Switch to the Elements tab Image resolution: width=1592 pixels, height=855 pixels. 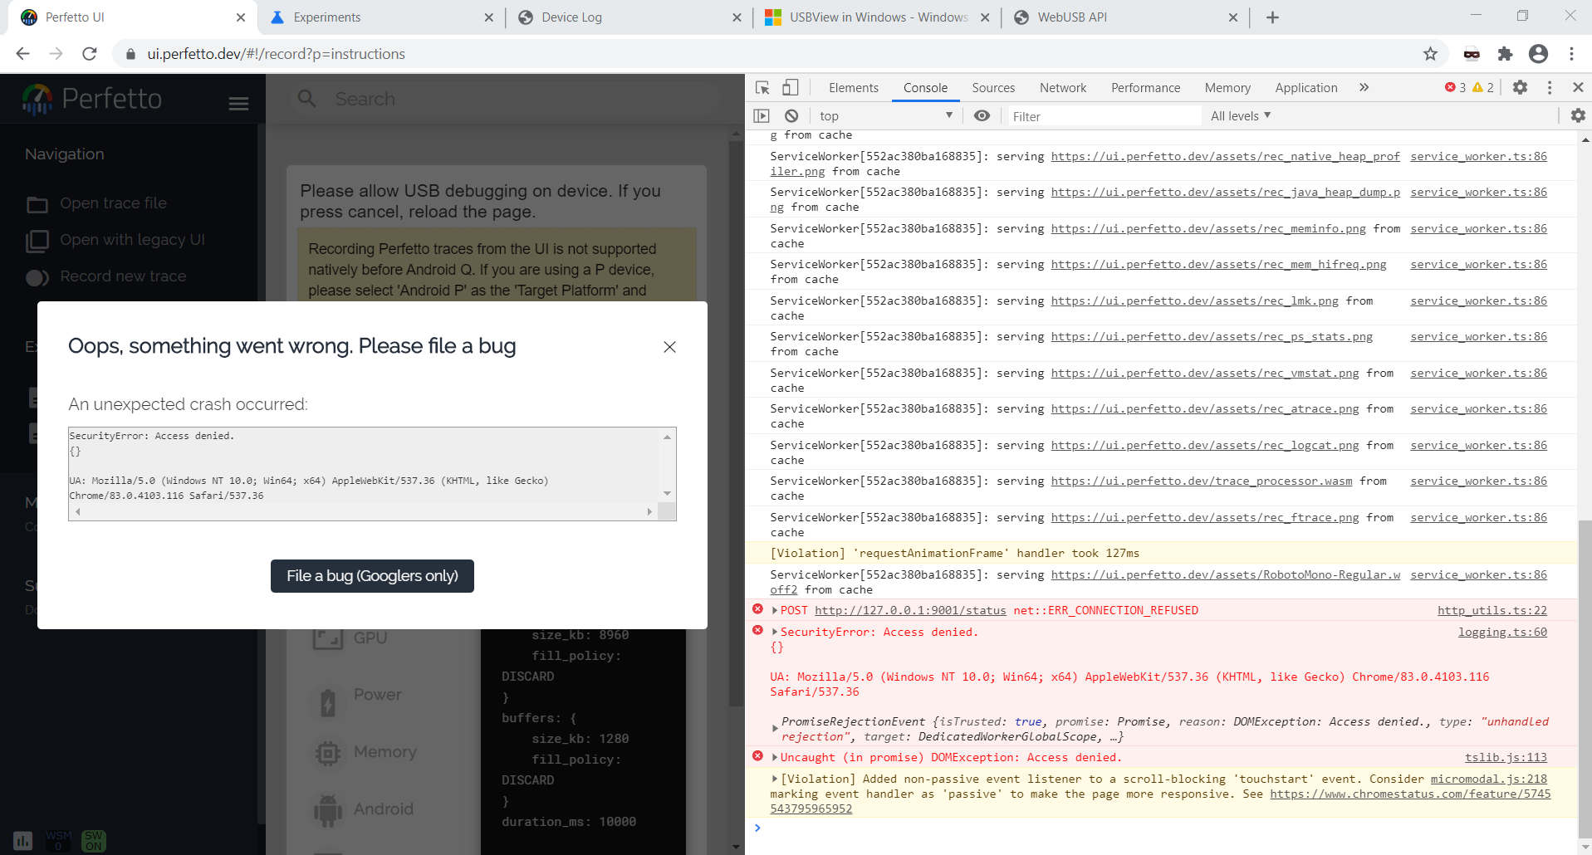coord(853,88)
